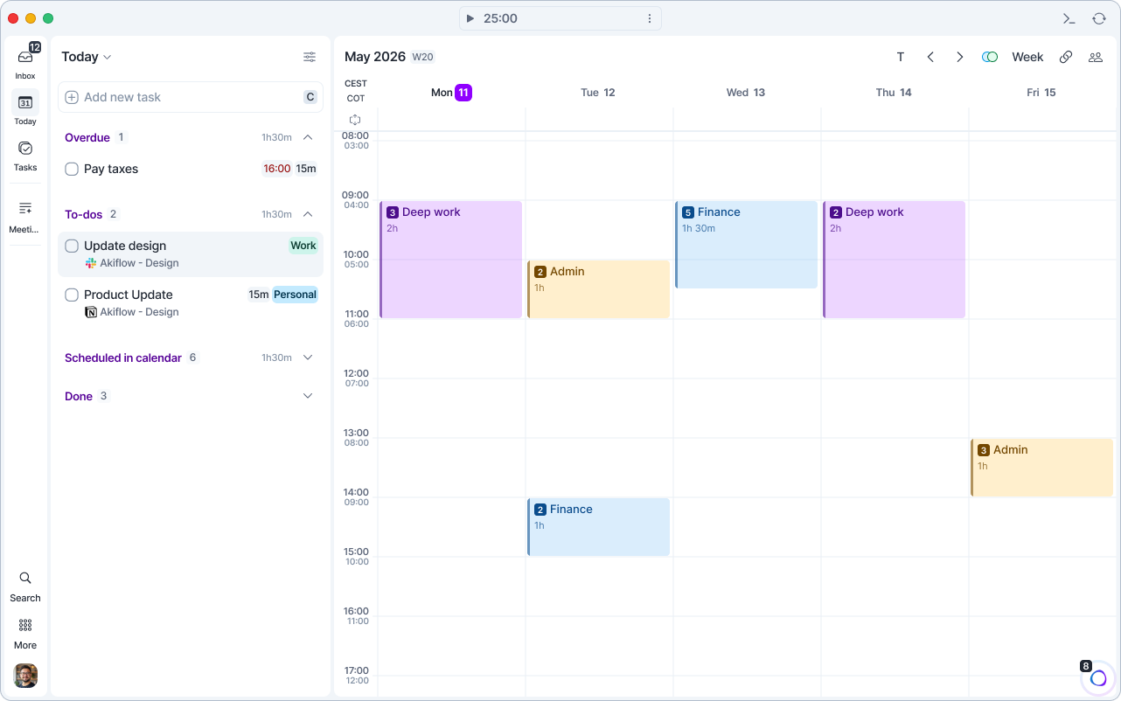Image resolution: width=1121 pixels, height=701 pixels.
Task: Check off the Pay taxes task
Action: [72, 169]
